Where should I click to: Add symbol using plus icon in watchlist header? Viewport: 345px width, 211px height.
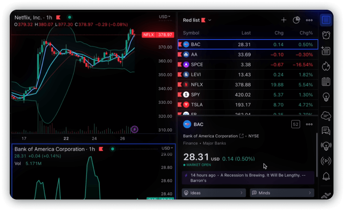point(284,20)
